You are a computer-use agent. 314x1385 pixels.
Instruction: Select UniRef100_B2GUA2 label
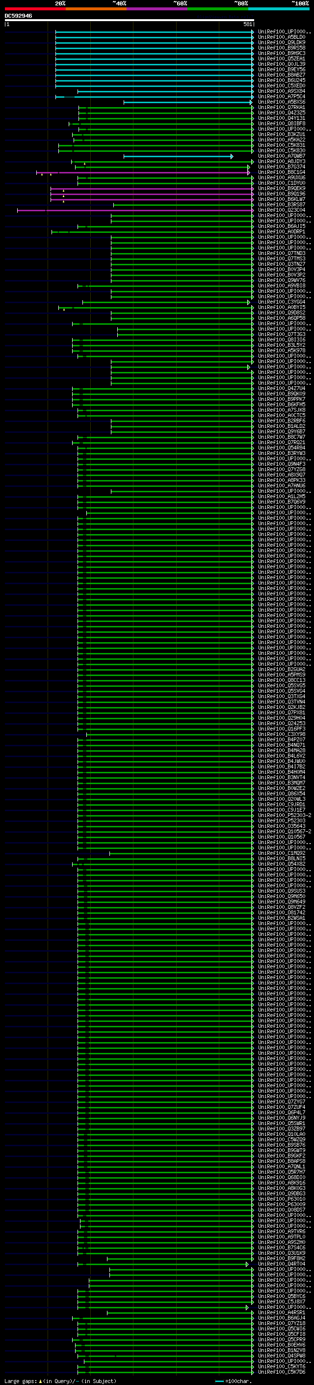[282, 670]
